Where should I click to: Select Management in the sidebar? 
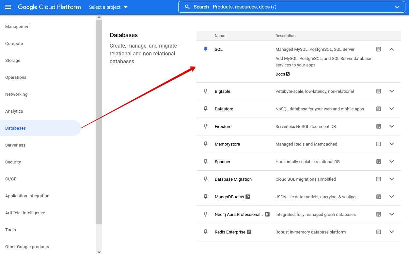[18, 27]
